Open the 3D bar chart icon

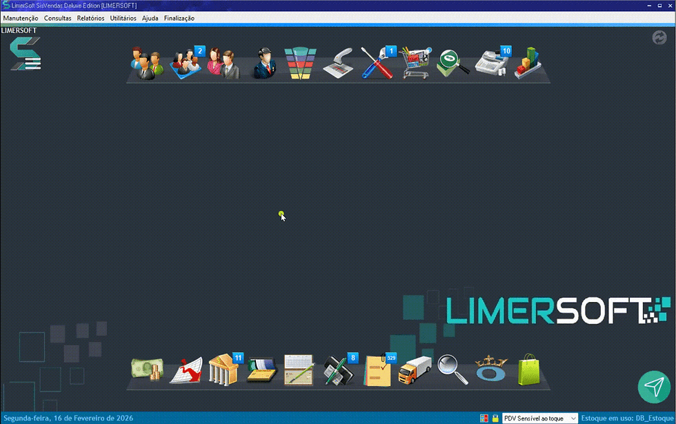(x=528, y=63)
